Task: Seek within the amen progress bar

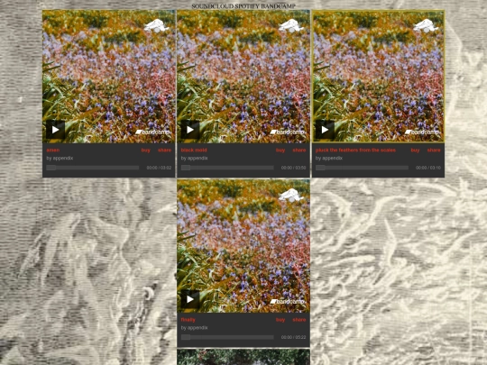Action: [93, 168]
